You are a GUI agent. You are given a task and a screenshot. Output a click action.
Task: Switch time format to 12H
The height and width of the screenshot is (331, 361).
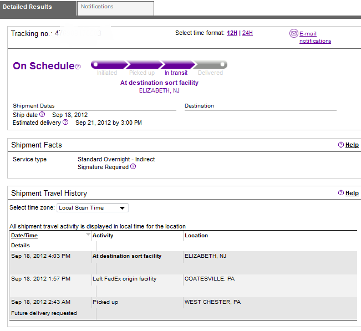point(232,33)
